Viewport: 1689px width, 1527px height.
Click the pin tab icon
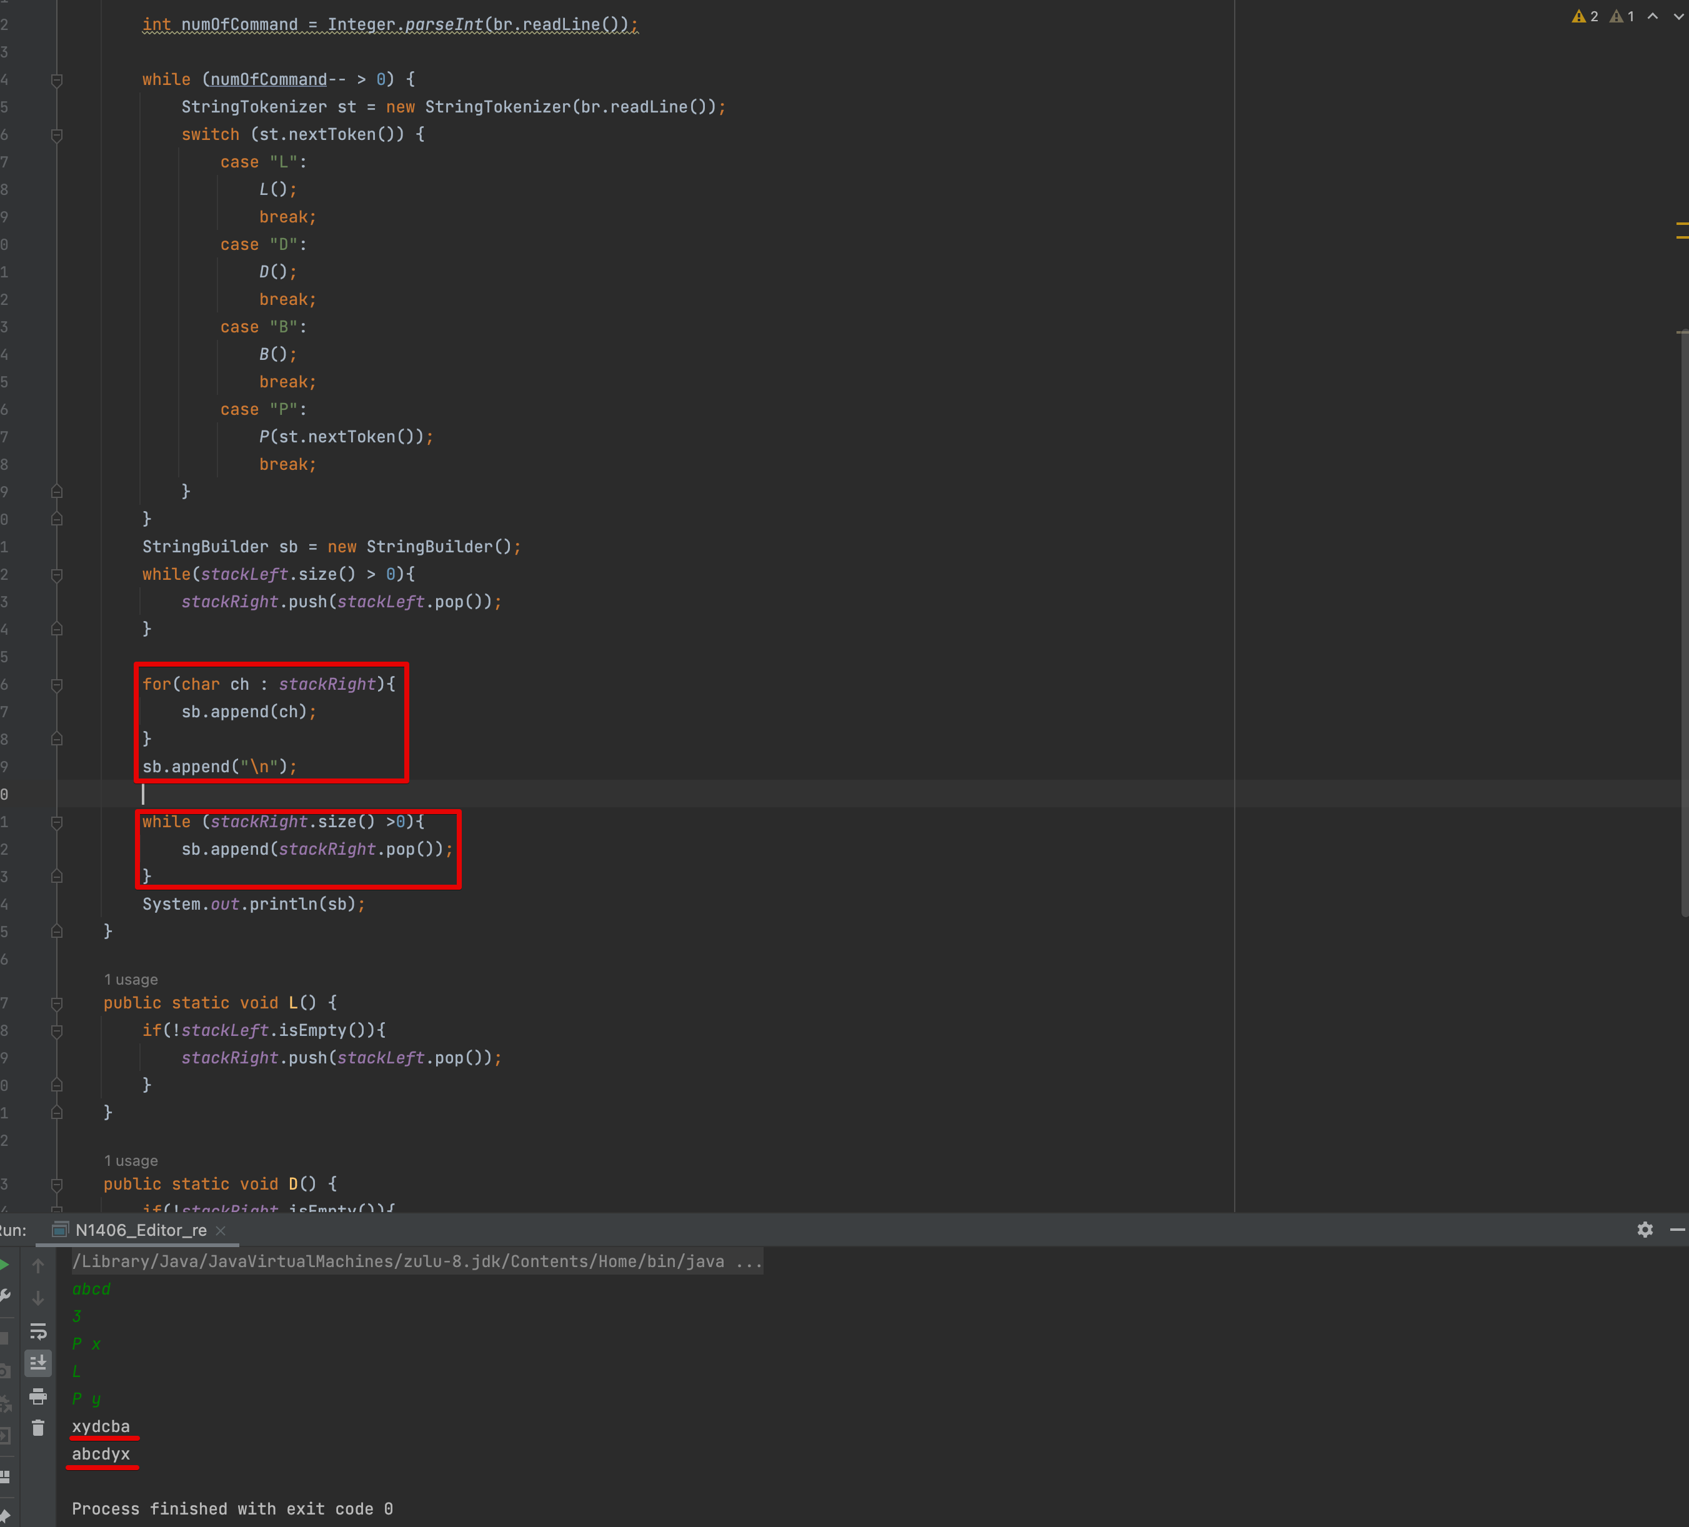[x=4, y=1515]
